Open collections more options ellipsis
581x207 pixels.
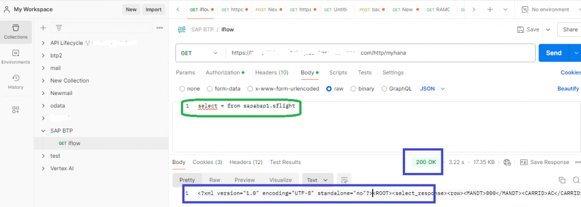[159, 28]
